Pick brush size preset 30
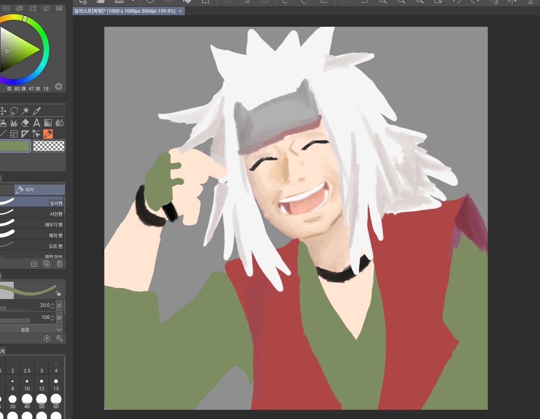 (13, 401)
